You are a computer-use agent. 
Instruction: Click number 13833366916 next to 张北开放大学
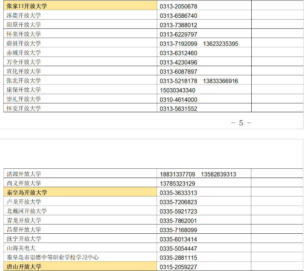pos(222,80)
